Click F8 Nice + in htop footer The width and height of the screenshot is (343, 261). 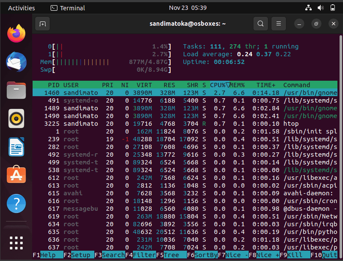pyautogui.click(x=264, y=255)
